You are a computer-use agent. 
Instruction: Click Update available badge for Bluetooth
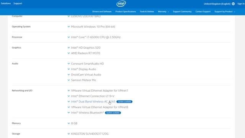[x=113, y=113]
